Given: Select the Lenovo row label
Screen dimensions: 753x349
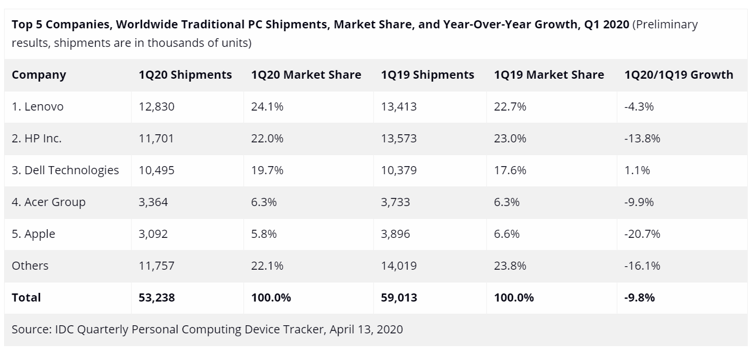Looking at the screenshot, I should coord(38,106).
